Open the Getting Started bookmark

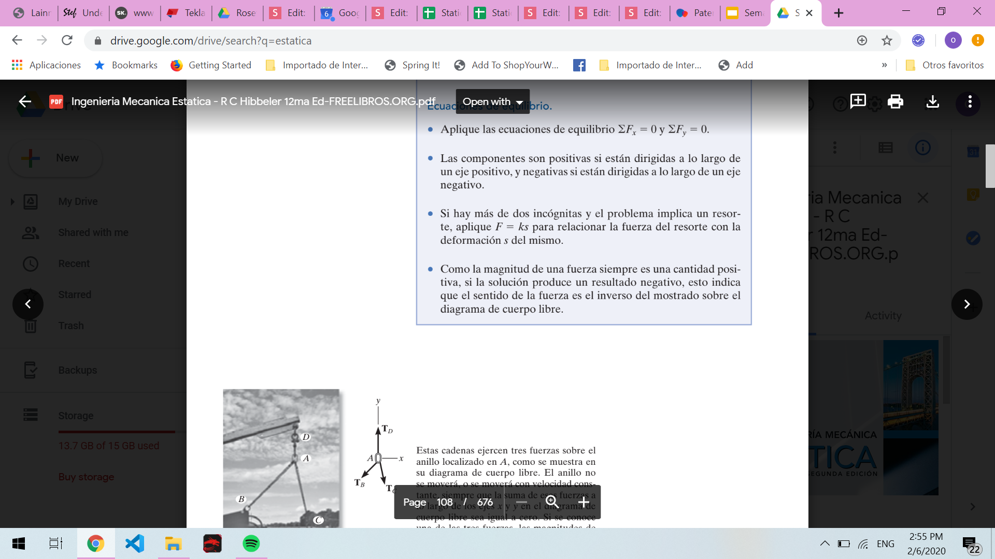tap(211, 65)
